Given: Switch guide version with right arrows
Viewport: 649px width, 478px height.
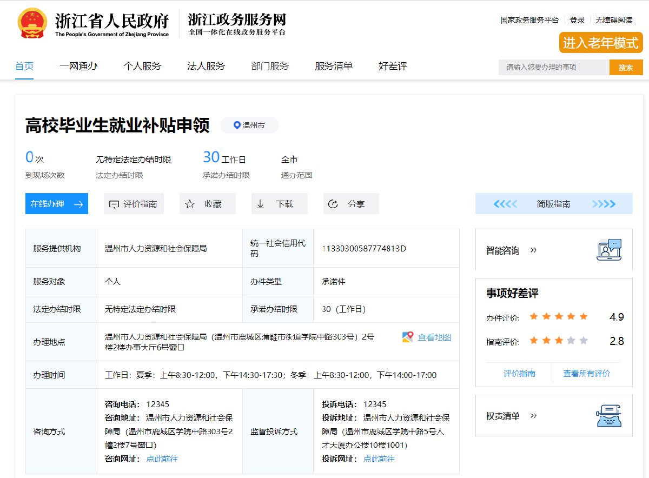Looking at the screenshot, I should (604, 204).
